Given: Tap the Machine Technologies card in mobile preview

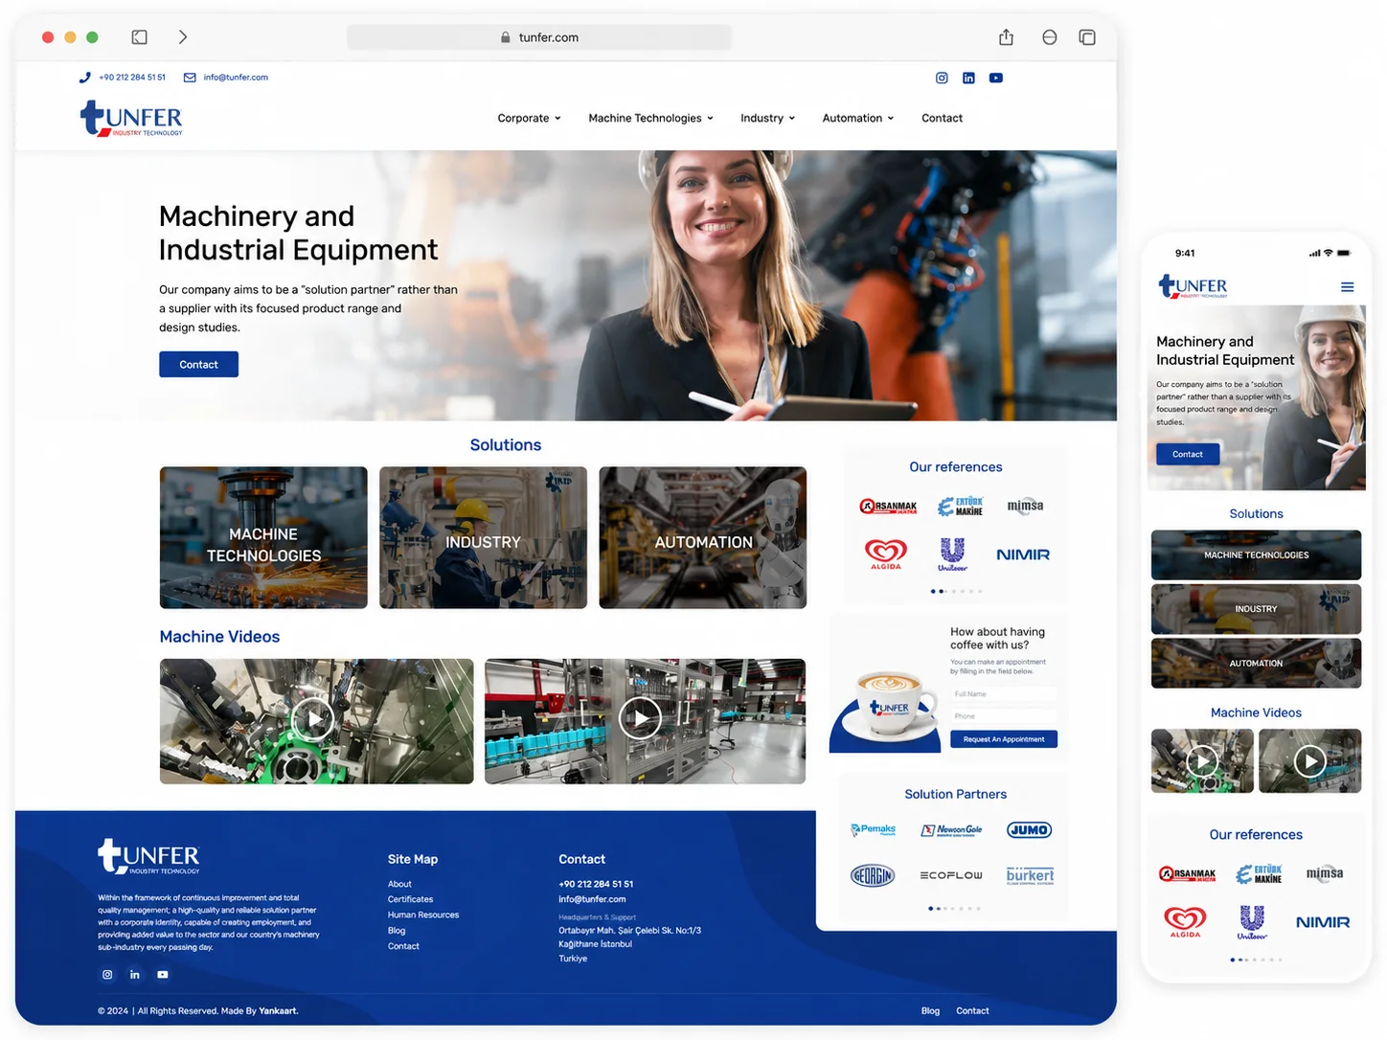Looking at the screenshot, I should [x=1256, y=555].
